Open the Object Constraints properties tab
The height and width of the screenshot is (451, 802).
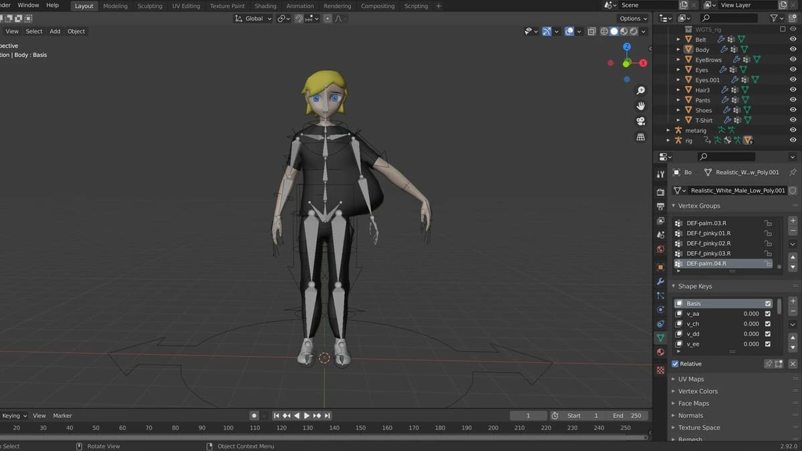[x=660, y=323]
